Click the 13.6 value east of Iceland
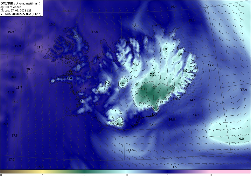 pyautogui.click(x=223, y=60)
